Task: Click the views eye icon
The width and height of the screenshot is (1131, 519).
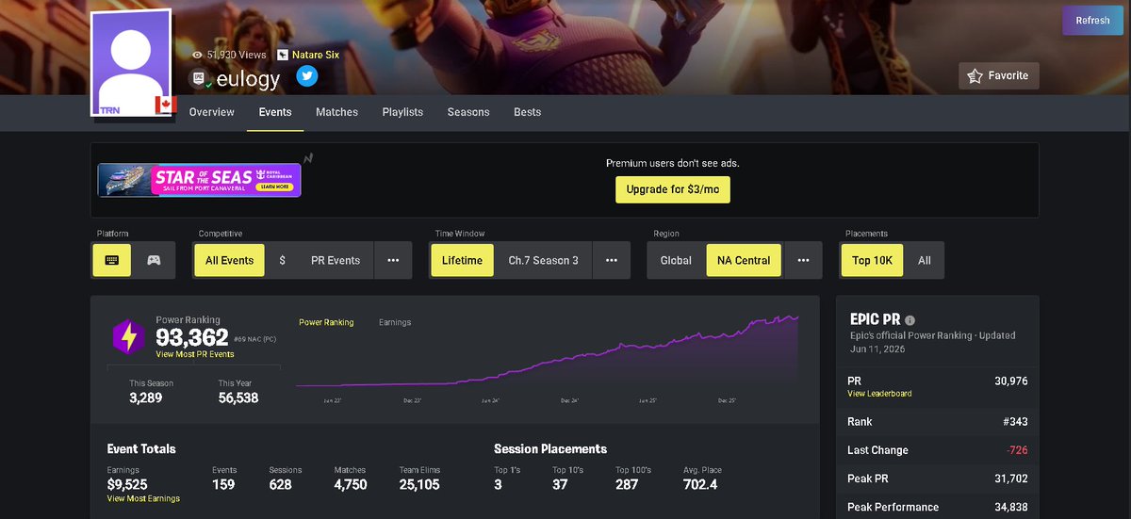Action: coord(197,55)
